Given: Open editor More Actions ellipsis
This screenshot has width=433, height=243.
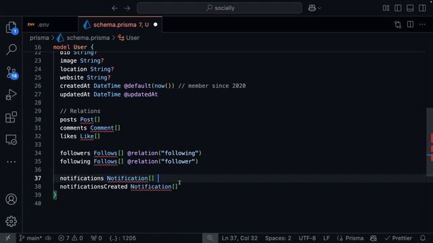Looking at the screenshot, I should tap(422, 24).
